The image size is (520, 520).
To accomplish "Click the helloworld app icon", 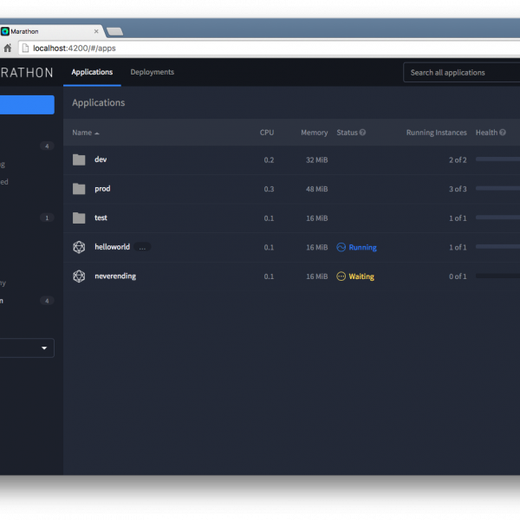I will click(79, 247).
